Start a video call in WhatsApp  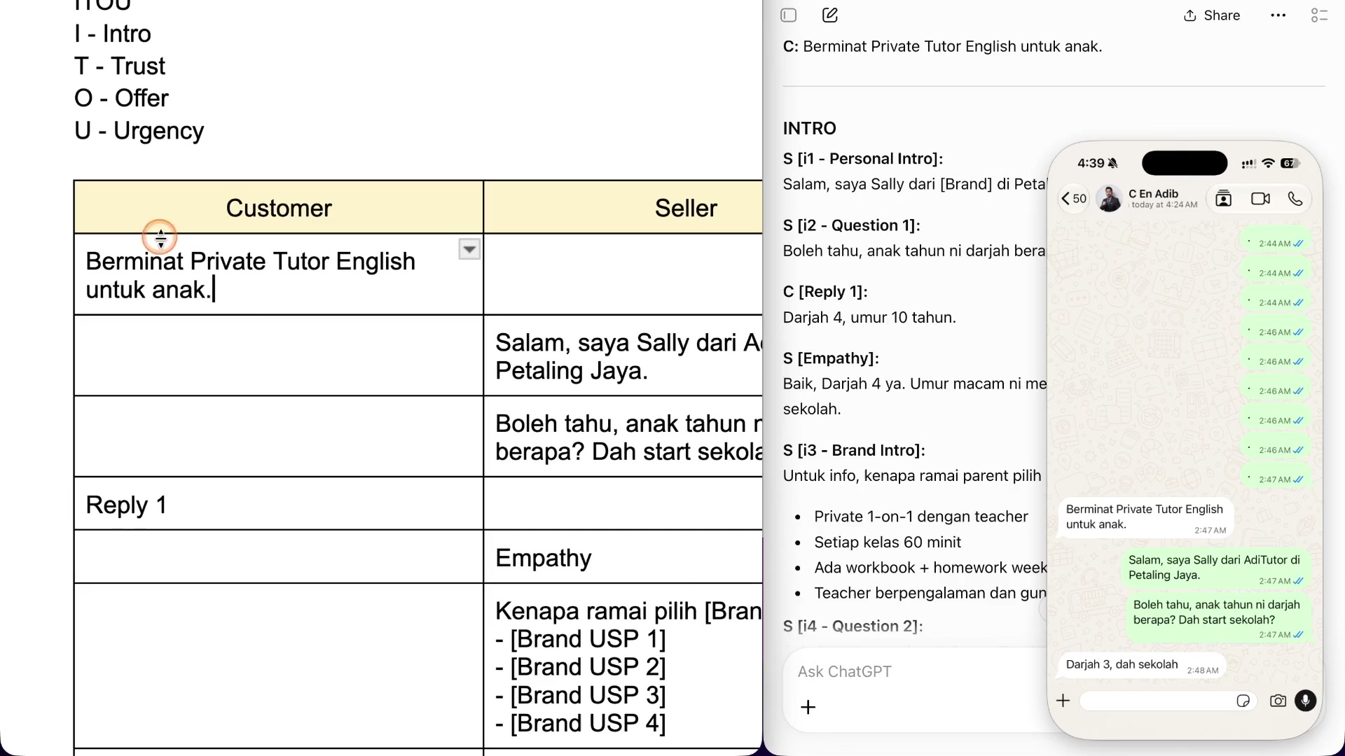coord(1260,199)
